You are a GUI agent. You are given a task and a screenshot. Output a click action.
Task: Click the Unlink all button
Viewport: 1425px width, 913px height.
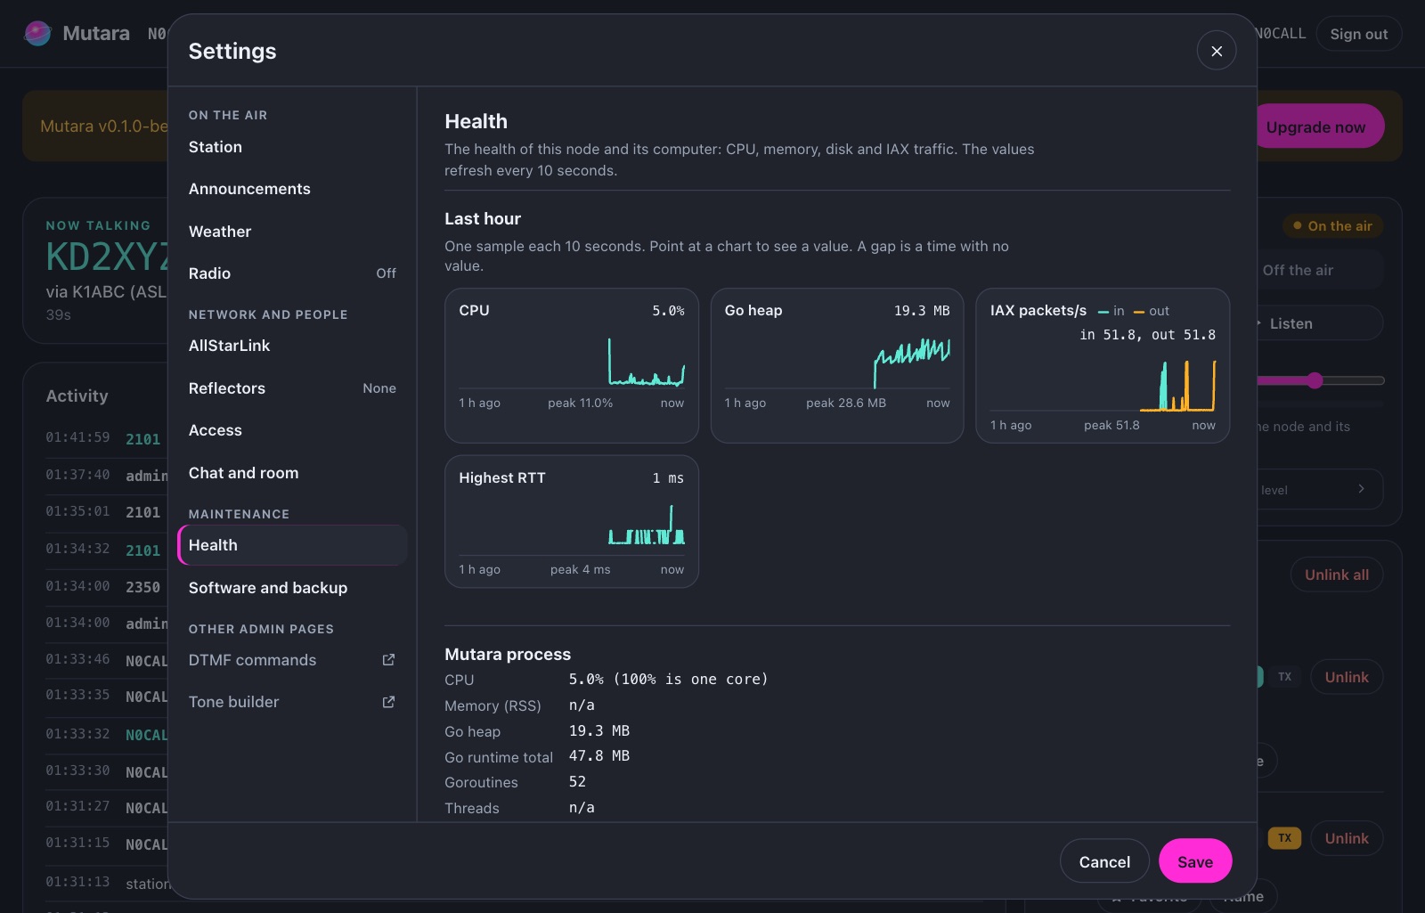click(x=1337, y=575)
